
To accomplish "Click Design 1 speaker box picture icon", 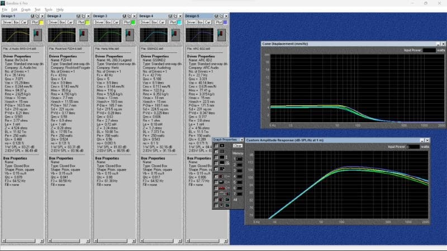I will pos(37,35).
